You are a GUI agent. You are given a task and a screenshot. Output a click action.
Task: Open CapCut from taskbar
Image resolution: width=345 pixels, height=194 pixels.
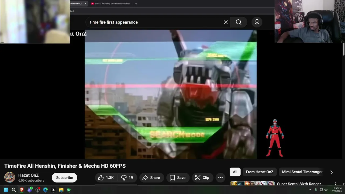pyautogui.click(x=53, y=190)
